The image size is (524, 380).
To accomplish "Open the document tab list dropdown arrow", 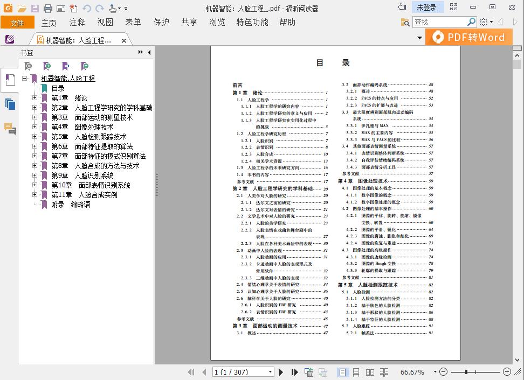I will tap(420, 38).
